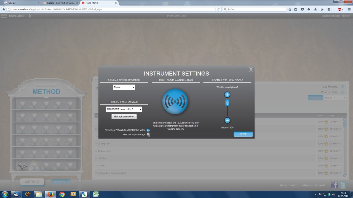Open the MIDI setup video camera icon

point(148,130)
